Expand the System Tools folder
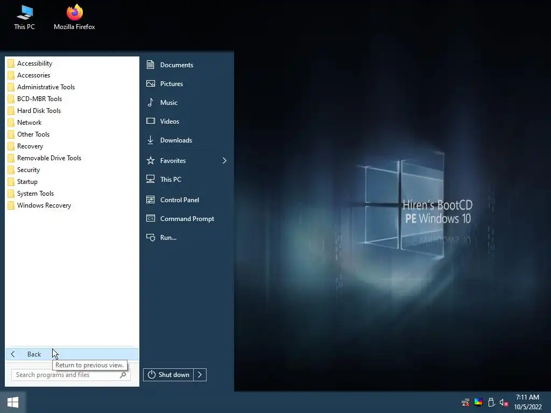The width and height of the screenshot is (551, 413). tap(72, 194)
